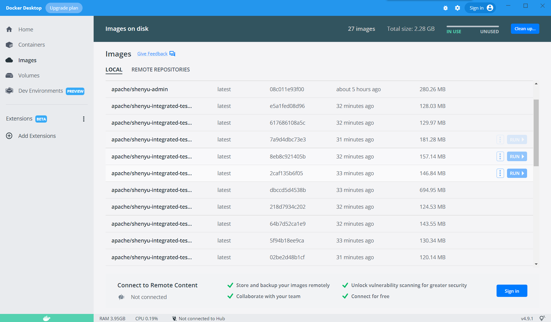Open the troubleshoot bug icon
The image size is (551, 322).
(445, 8)
